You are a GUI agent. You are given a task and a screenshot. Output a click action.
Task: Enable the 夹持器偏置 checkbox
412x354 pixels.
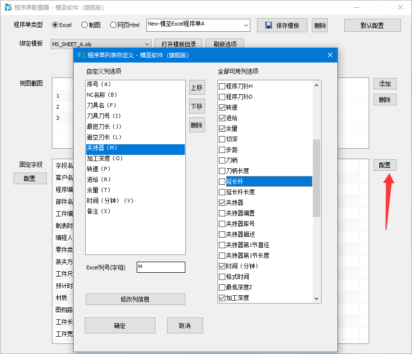pyautogui.click(x=222, y=213)
